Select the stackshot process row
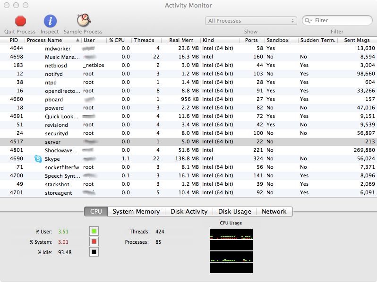This screenshot has height=282, width=377. pyautogui.click(x=188, y=184)
